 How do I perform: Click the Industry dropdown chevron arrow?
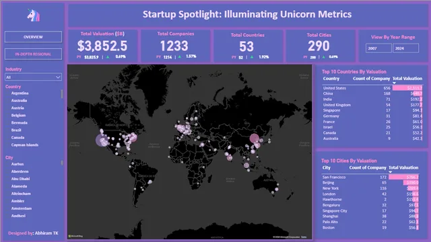coord(58,77)
